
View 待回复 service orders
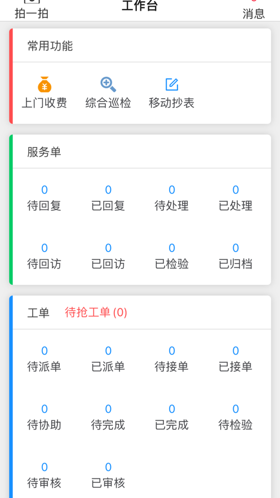pyautogui.click(x=44, y=198)
